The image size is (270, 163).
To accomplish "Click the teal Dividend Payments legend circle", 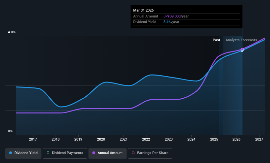I will click(x=48, y=153).
